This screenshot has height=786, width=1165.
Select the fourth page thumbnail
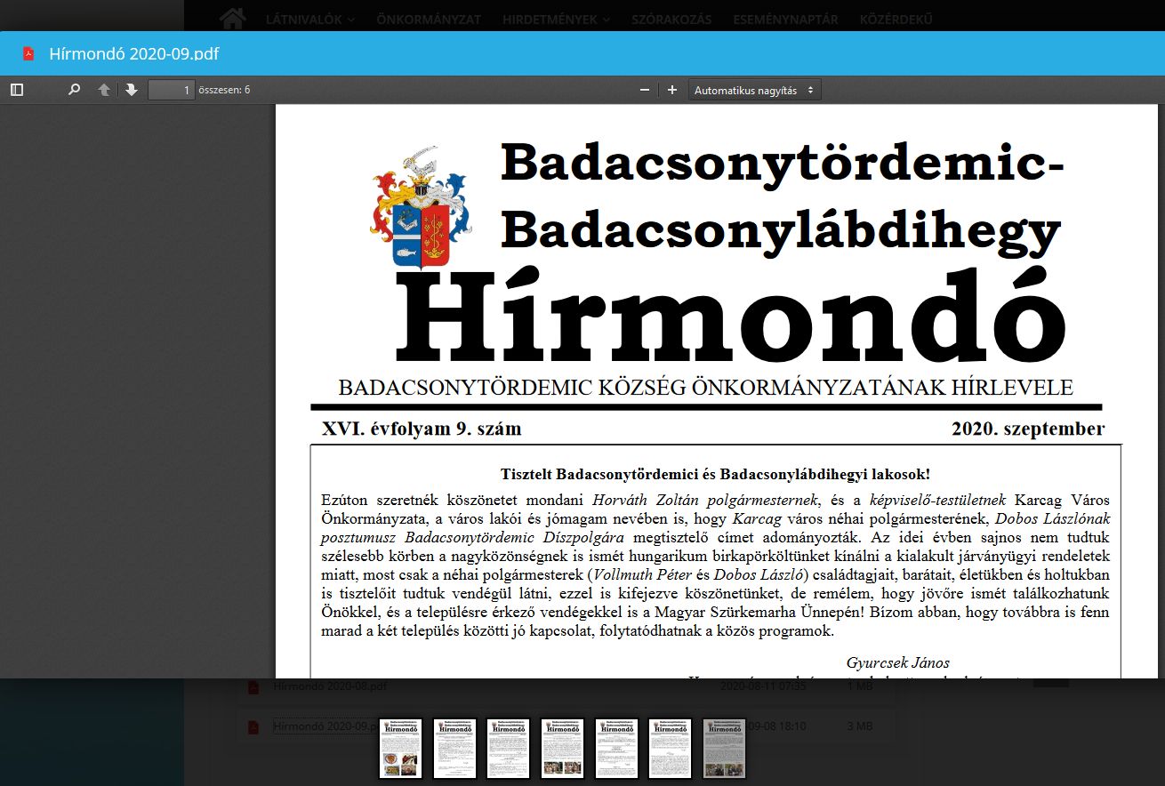(562, 749)
